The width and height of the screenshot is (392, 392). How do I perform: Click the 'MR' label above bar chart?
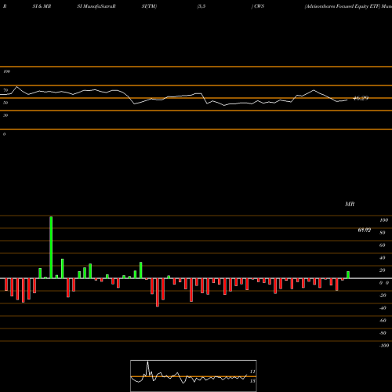coord(350,204)
